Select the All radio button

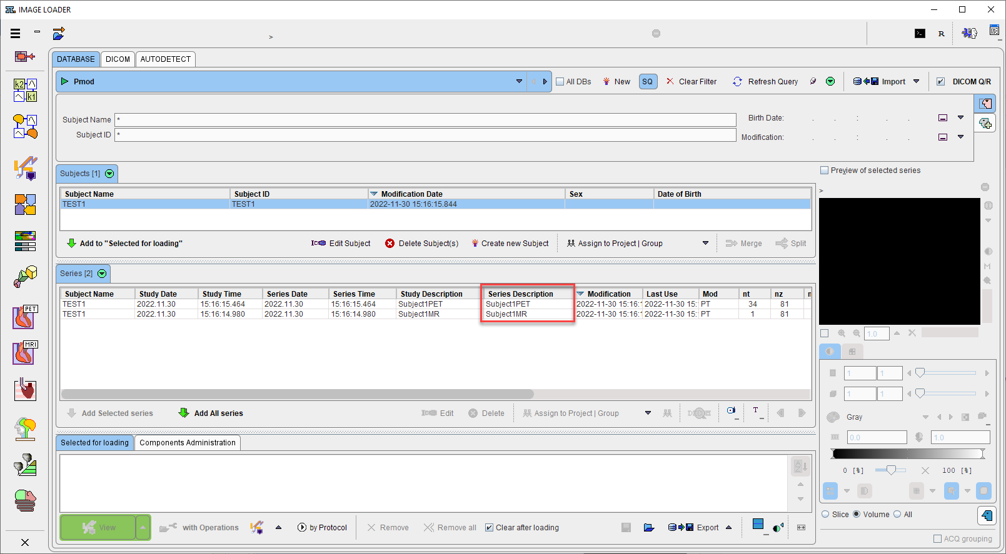tap(897, 515)
